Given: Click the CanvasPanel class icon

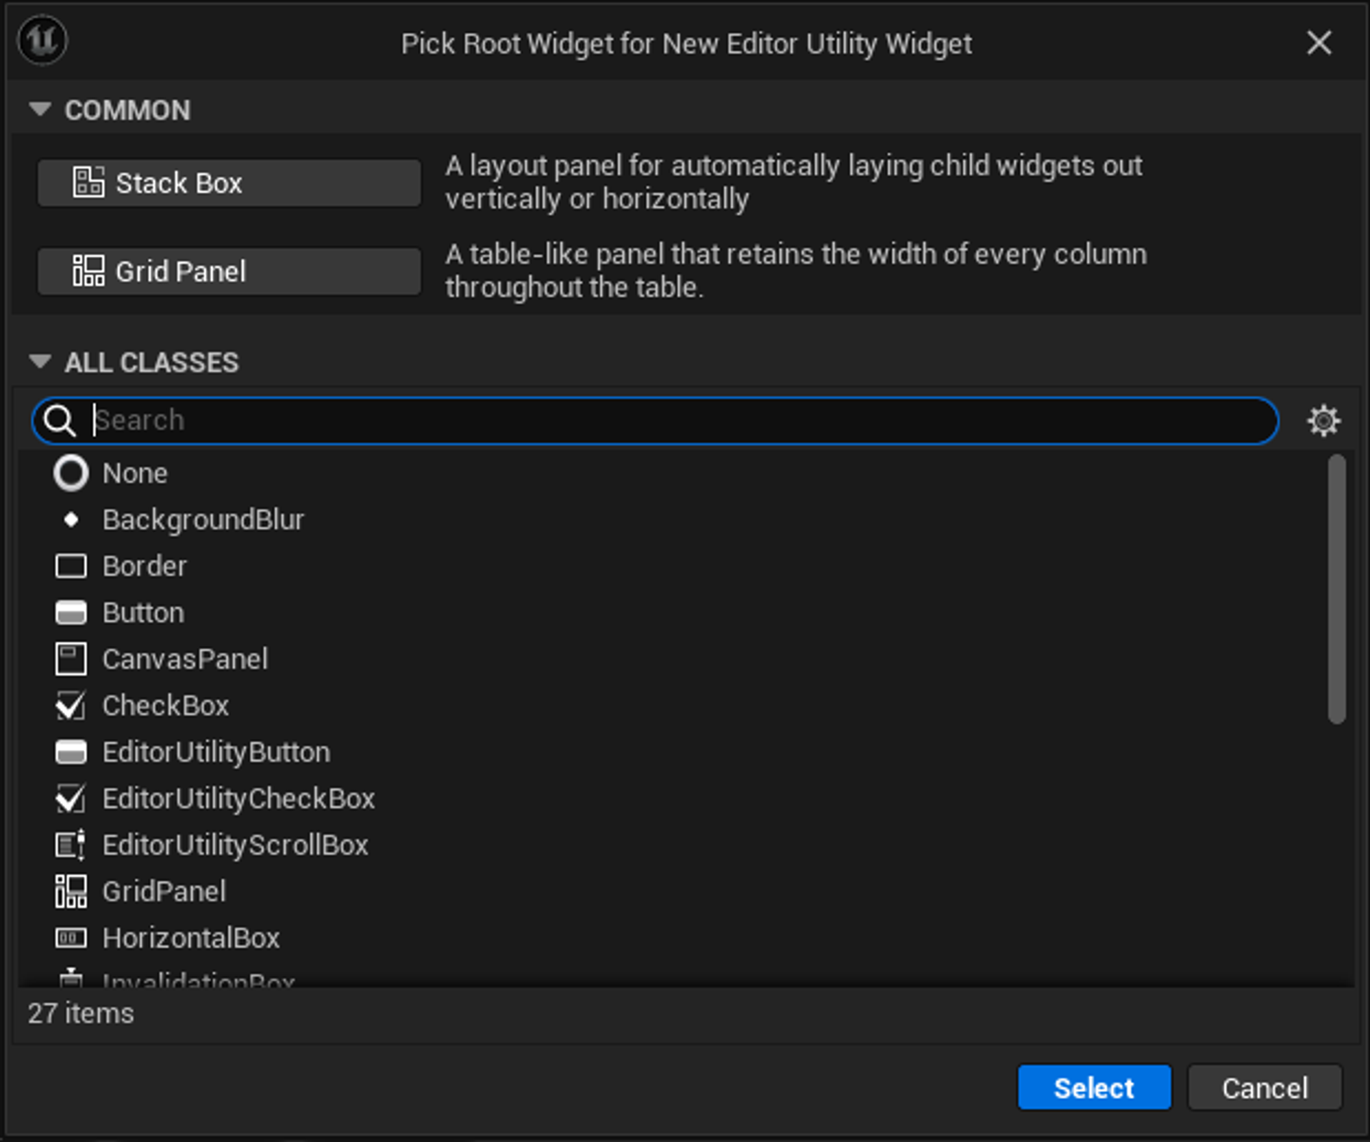Looking at the screenshot, I should click(71, 659).
